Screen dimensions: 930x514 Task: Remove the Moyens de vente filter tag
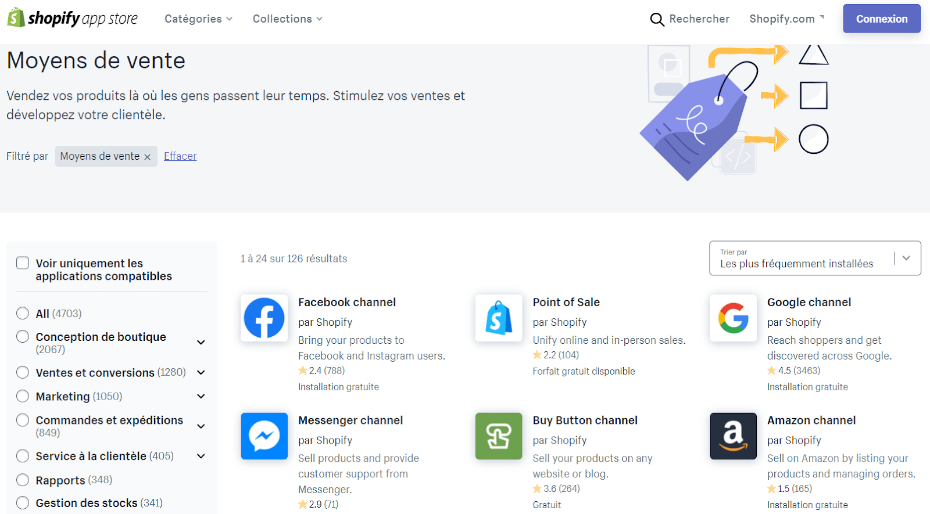[147, 157]
